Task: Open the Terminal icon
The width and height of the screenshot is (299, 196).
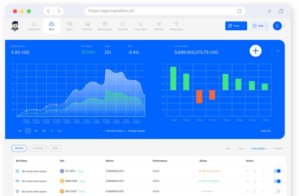Action: [123, 24]
